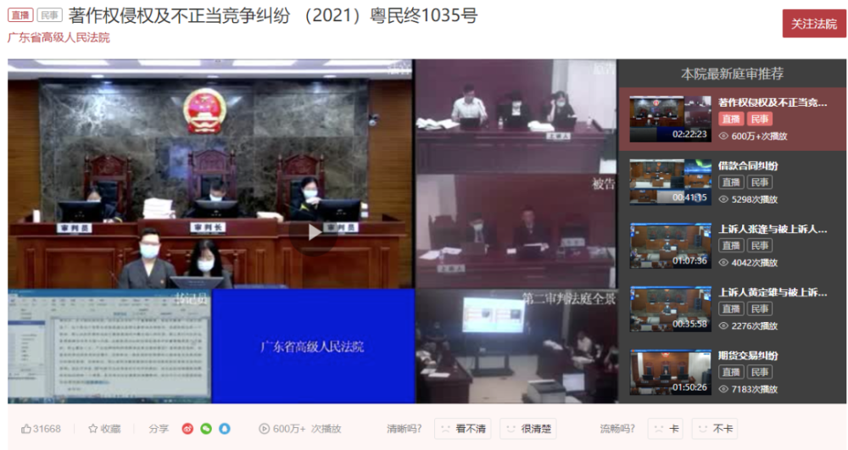Image resolution: width=848 pixels, height=450 pixels.
Task: Open the 广东省高级人民法院 court link
Action: point(59,38)
